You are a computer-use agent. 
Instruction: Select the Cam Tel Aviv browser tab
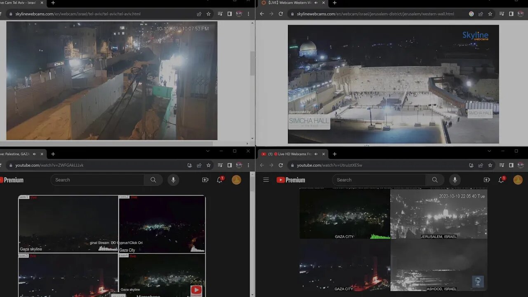(x=19, y=3)
